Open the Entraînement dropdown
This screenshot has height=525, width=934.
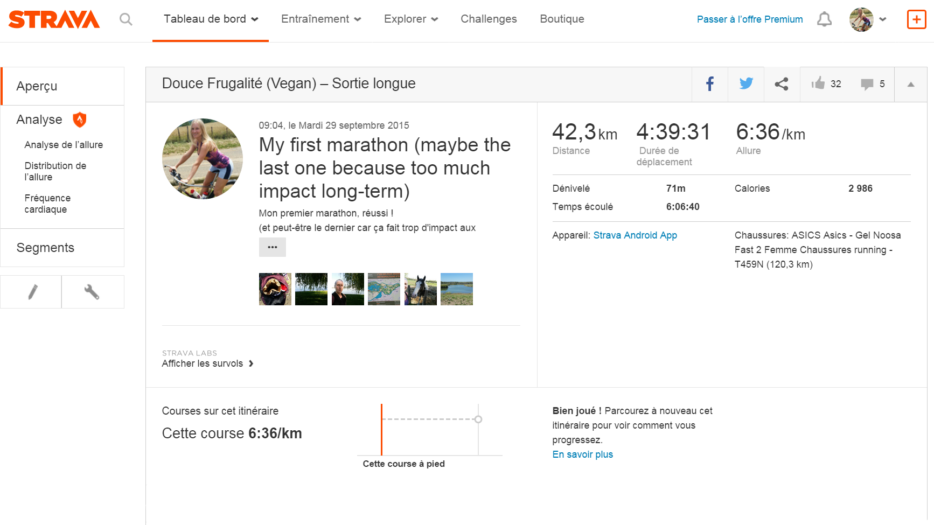pyautogui.click(x=321, y=19)
